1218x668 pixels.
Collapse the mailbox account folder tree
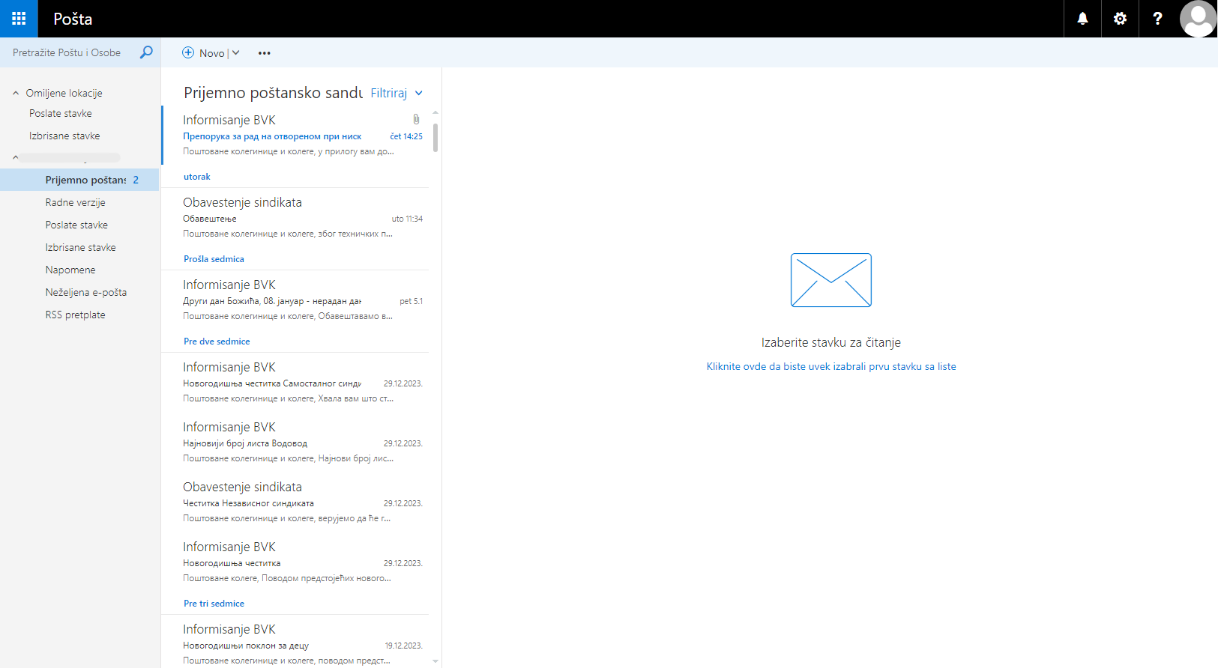point(16,157)
